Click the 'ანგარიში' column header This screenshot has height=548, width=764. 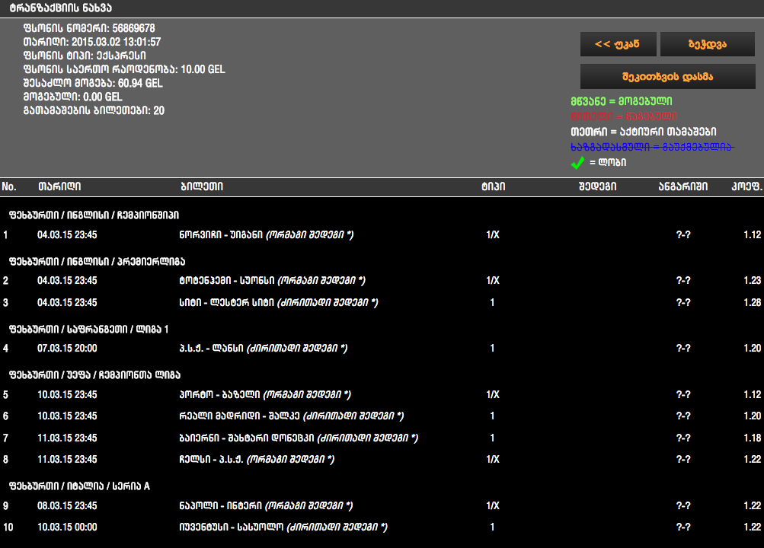[x=682, y=186]
